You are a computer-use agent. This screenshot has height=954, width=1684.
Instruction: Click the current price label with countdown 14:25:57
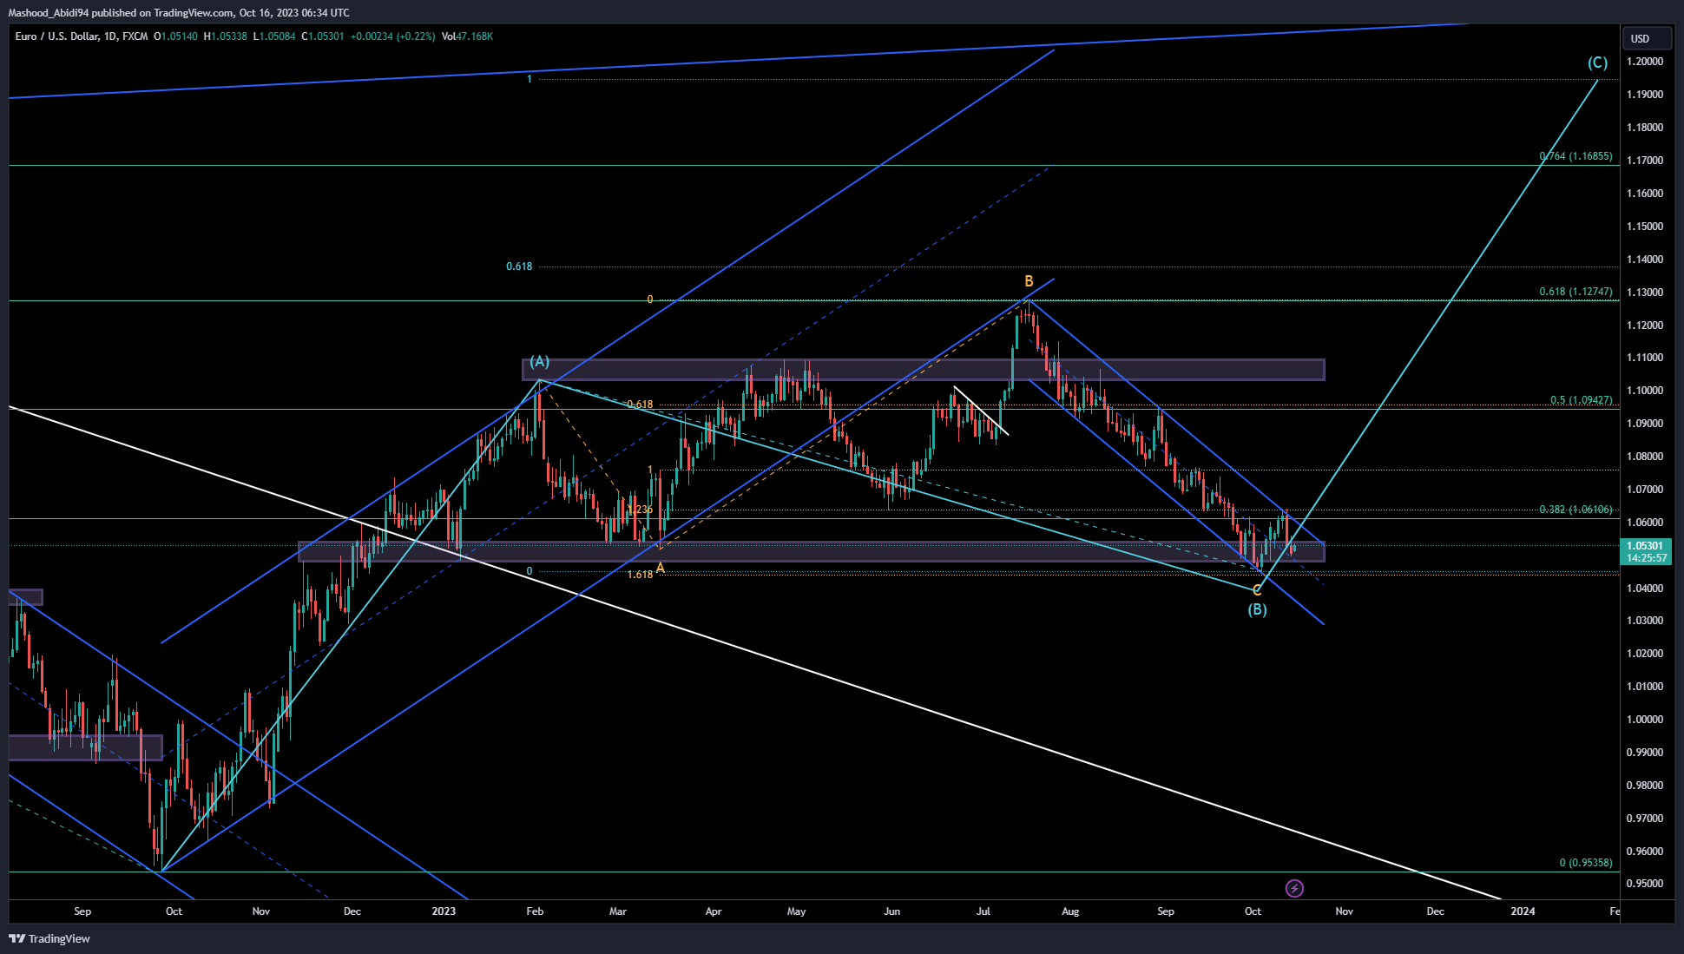coord(1646,552)
